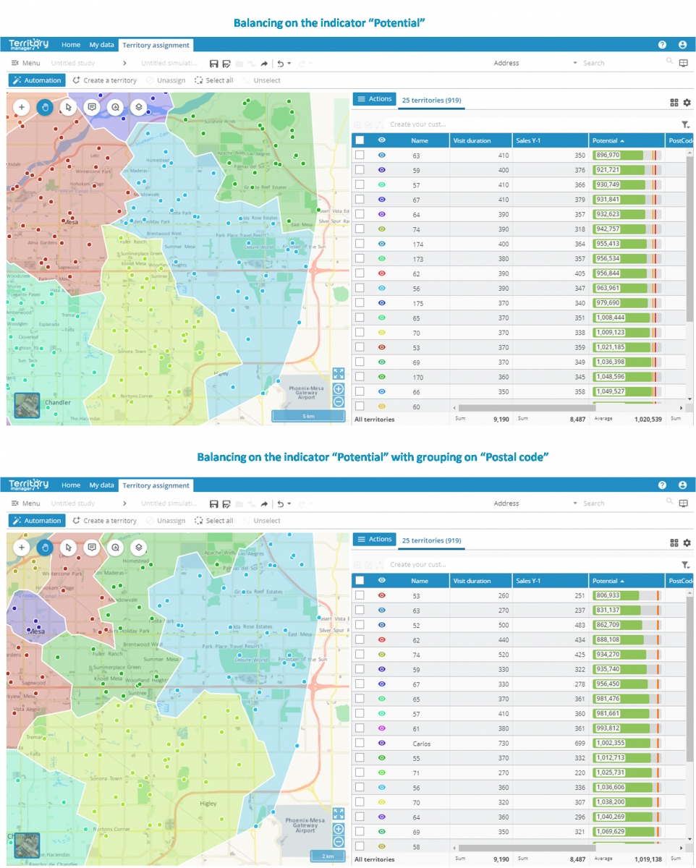The width and height of the screenshot is (696, 868).
Task: Click the Automation button in top window
Action: [x=37, y=80]
